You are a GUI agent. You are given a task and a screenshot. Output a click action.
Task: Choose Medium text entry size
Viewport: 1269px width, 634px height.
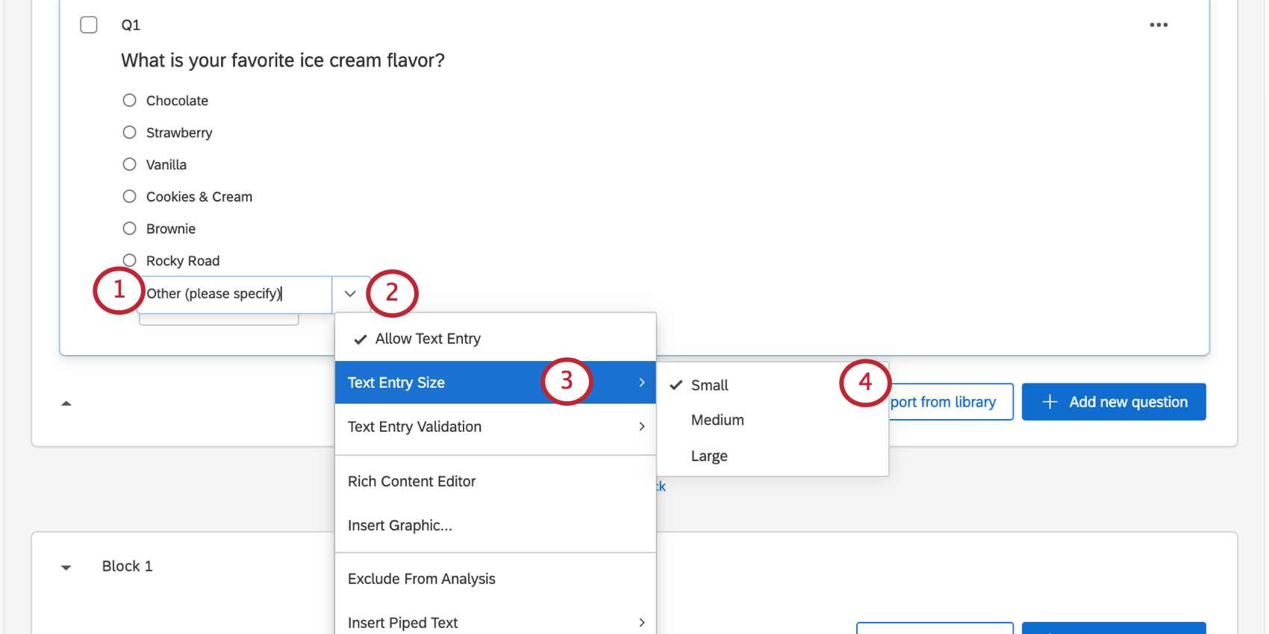click(x=717, y=421)
